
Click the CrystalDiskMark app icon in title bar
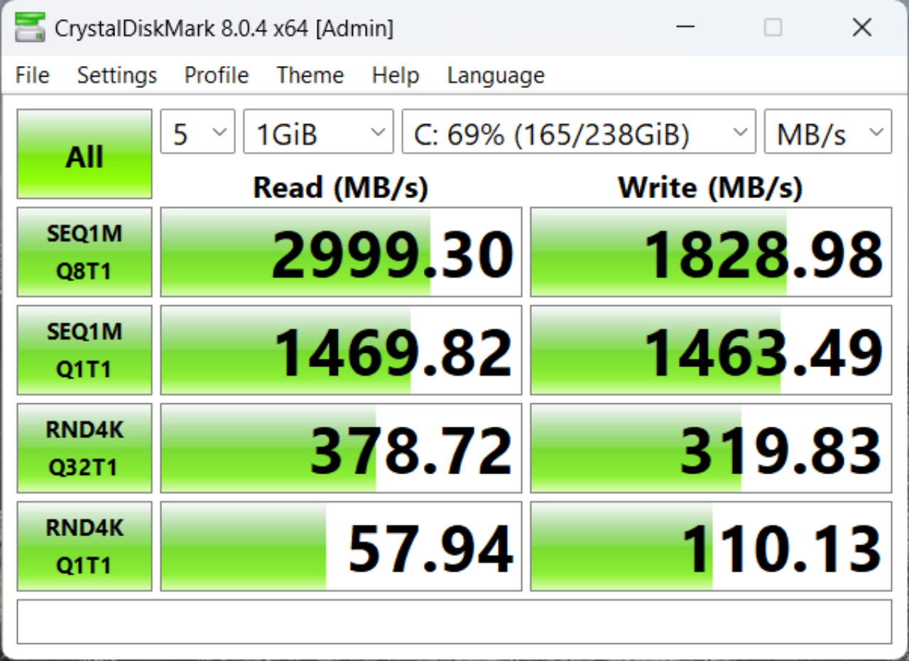coord(30,28)
